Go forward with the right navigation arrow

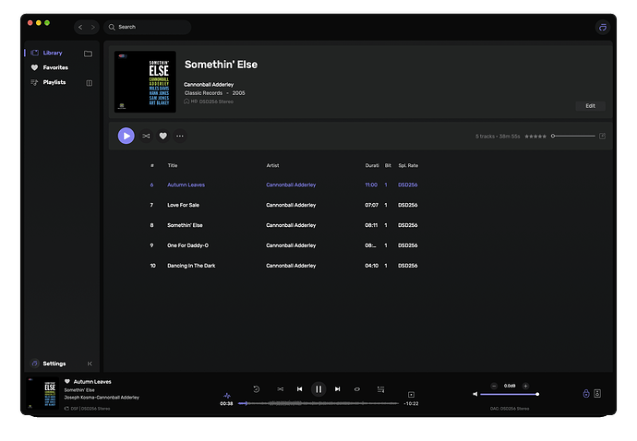coord(93,27)
